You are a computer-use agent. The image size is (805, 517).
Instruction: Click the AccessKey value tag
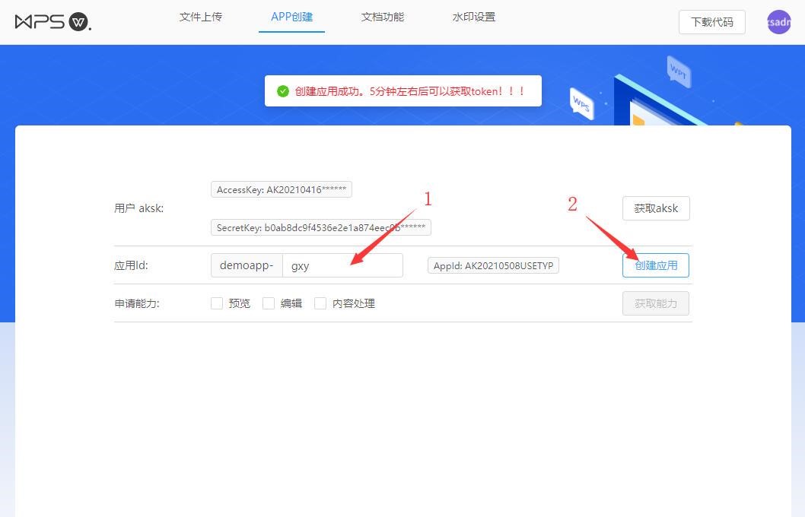[282, 189]
